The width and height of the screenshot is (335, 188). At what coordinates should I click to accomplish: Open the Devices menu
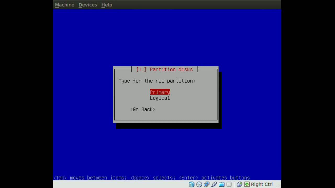[88, 5]
